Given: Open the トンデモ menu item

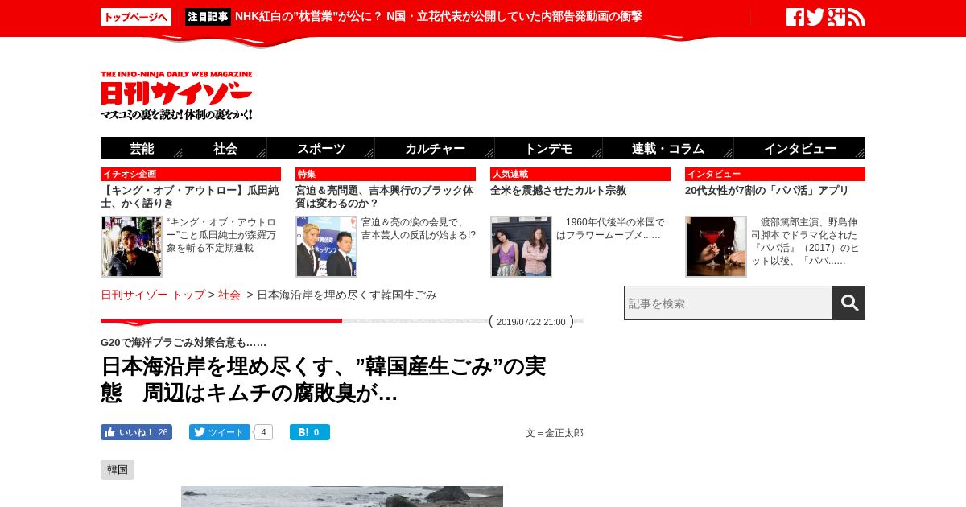Looking at the screenshot, I should coord(548,148).
